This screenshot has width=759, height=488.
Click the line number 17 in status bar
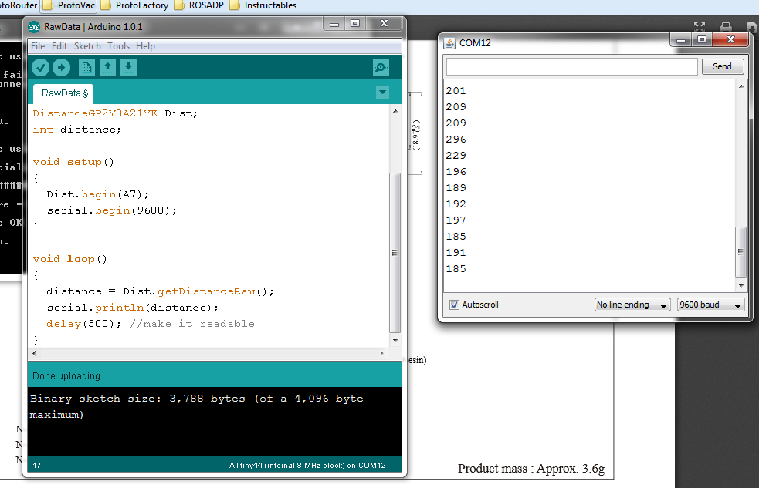[37, 466]
